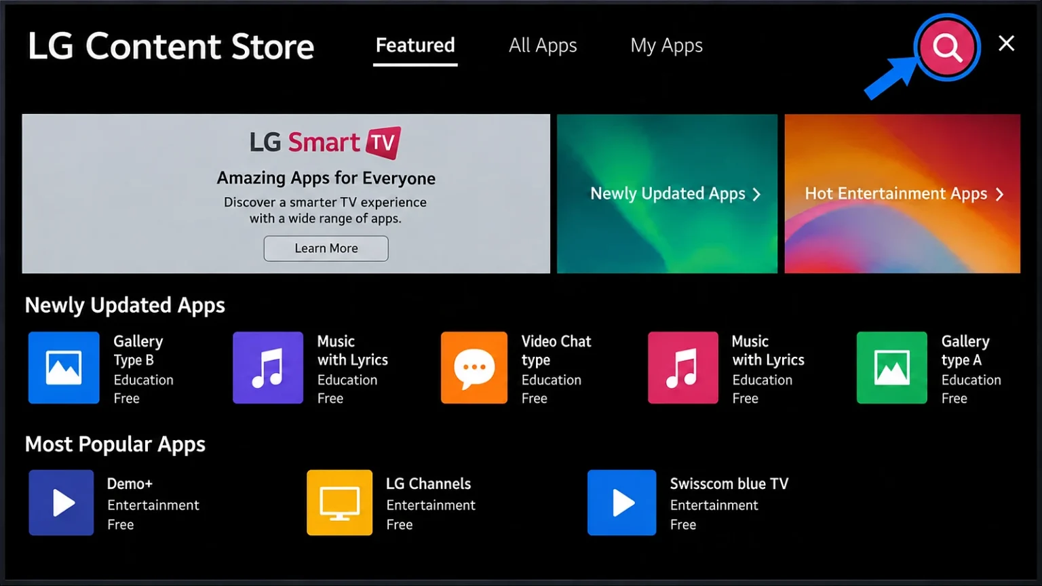The height and width of the screenshot is (586, 1042).
Task: Open the pink Music with Lyrics icon
Action: tap(683, 368)
